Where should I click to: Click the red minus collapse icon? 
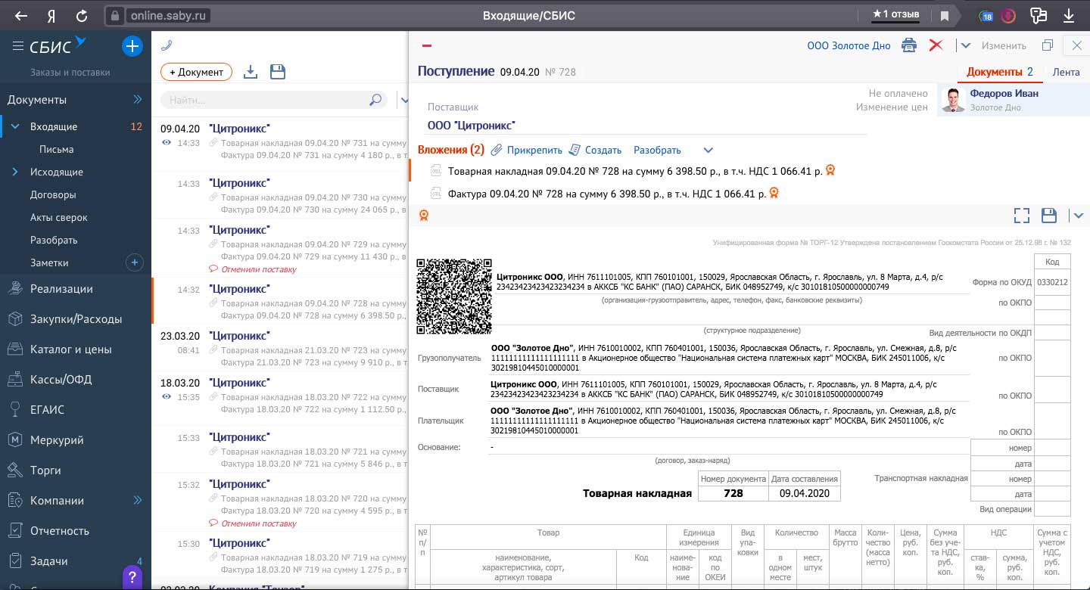pyautogui.click(x=426, y=46)
